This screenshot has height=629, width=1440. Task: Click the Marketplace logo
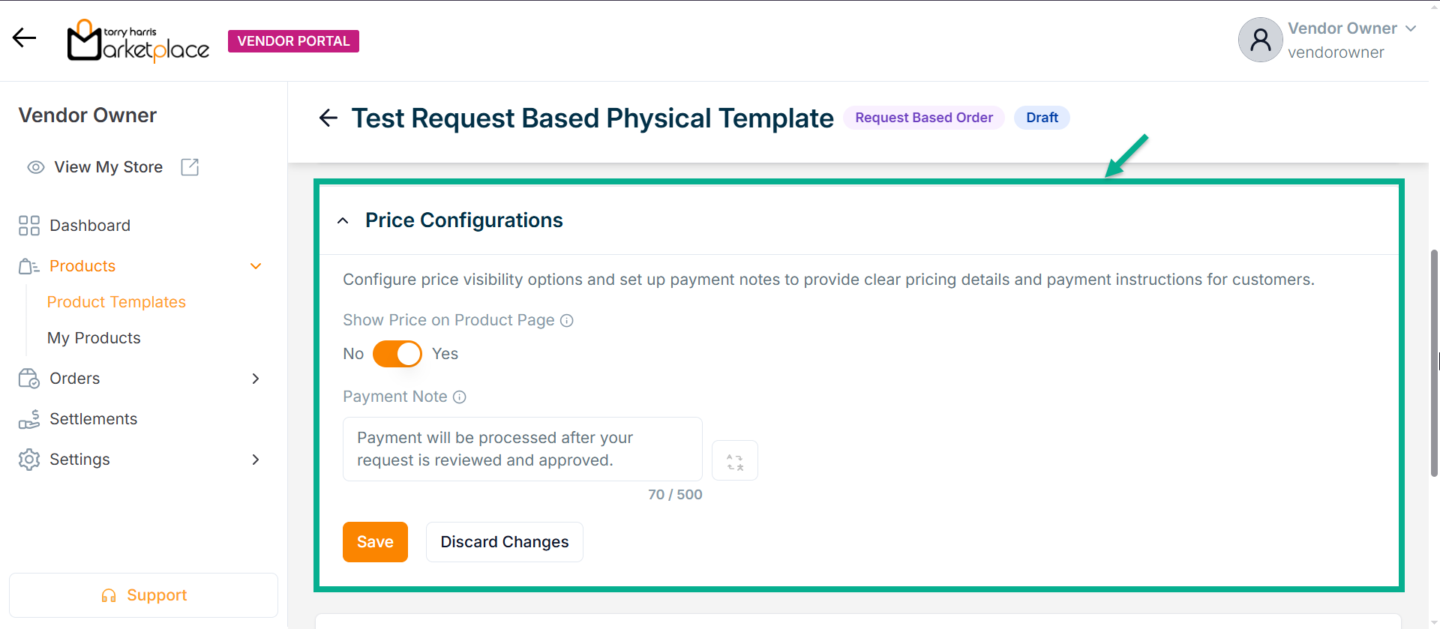(x=139, y=41)
